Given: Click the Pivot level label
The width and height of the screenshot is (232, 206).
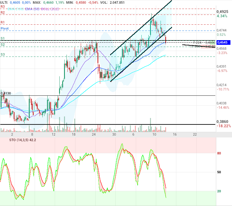Looking at the screenshot, I should coord(5,28).
